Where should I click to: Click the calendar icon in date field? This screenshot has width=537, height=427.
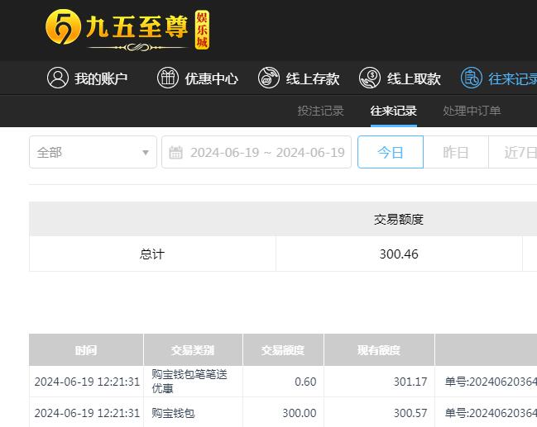click(175, 153)
